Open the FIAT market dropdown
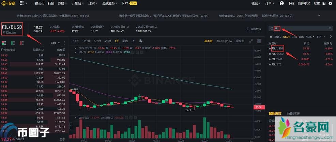This screenshot has height=142, width=336. pyautogui.click(x=321, y=37)
